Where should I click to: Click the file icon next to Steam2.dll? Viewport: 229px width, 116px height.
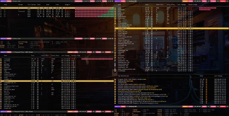coord(1,79)
